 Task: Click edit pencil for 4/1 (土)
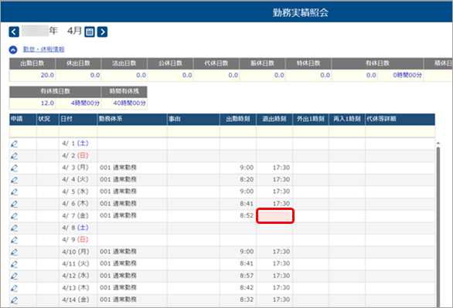tap(14, 144)
